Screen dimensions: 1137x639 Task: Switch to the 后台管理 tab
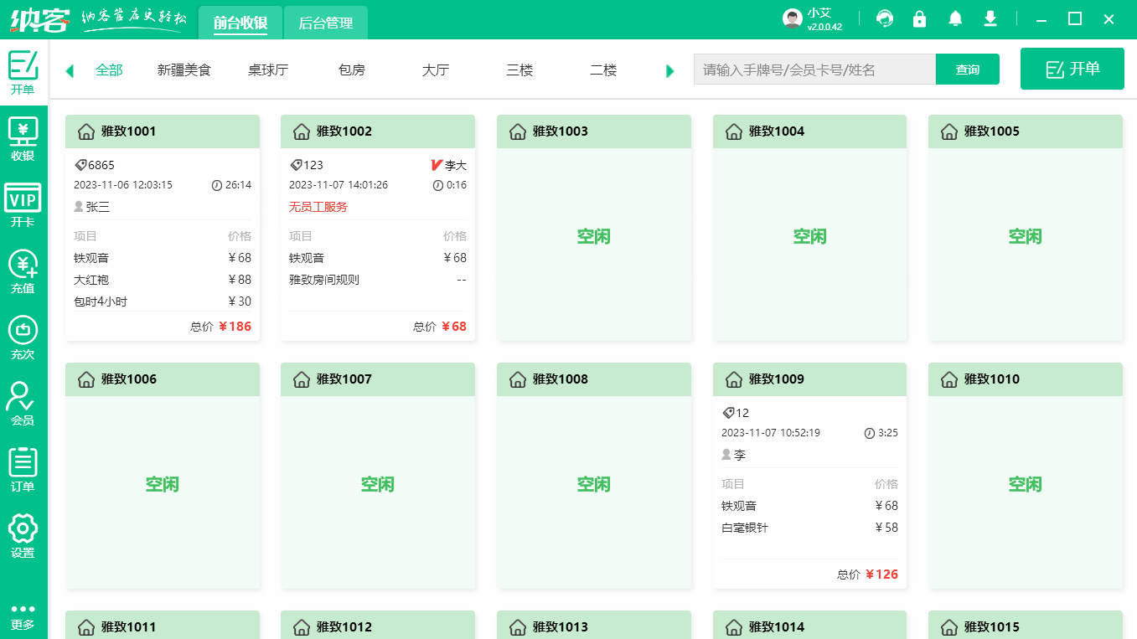coord(325,23)
